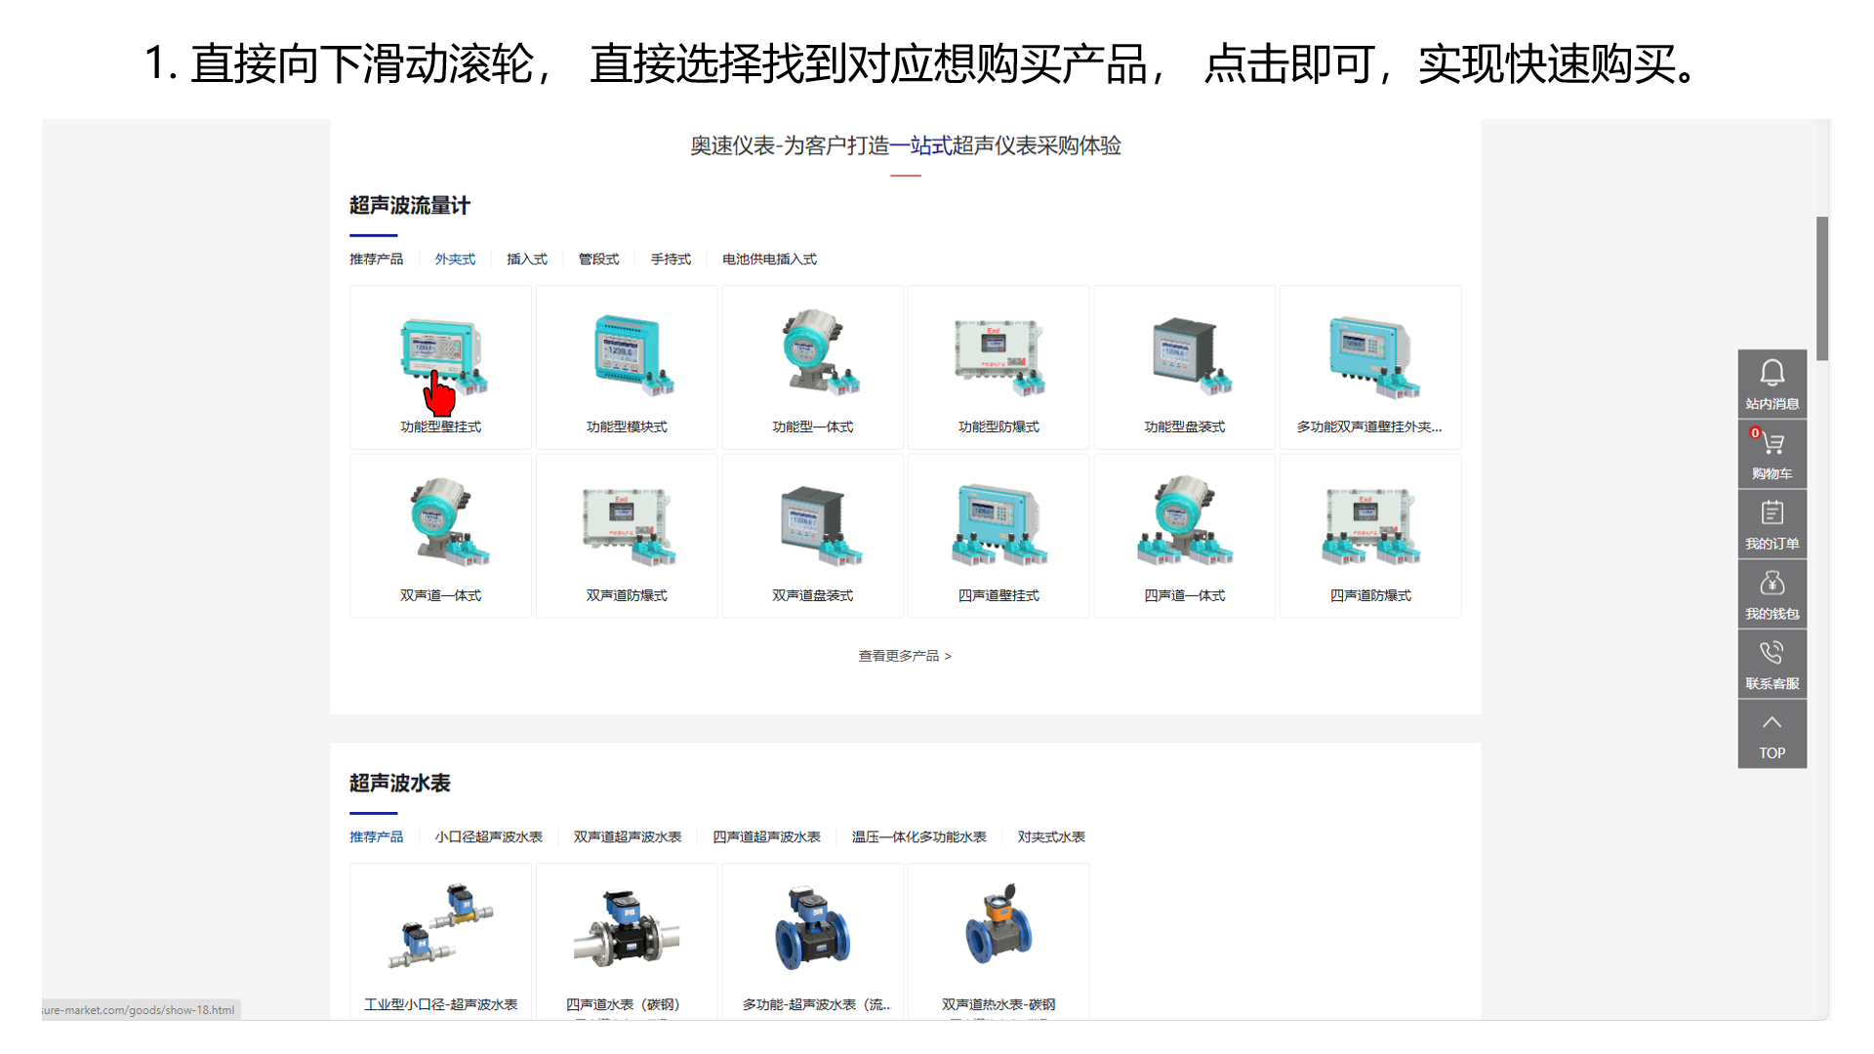The width and height of the screenshot is (1874, 1054).
Task: Open the 功能型防爆式 product image
Action: (998, 357)
